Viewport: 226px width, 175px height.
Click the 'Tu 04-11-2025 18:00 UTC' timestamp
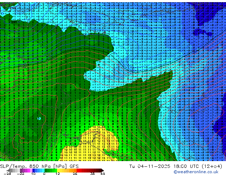(164, 166)
